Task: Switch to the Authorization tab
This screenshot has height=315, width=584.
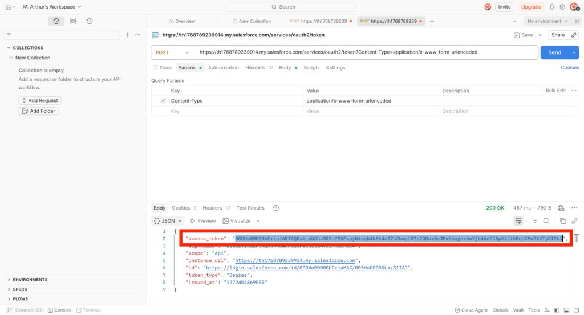Action: 224,68
